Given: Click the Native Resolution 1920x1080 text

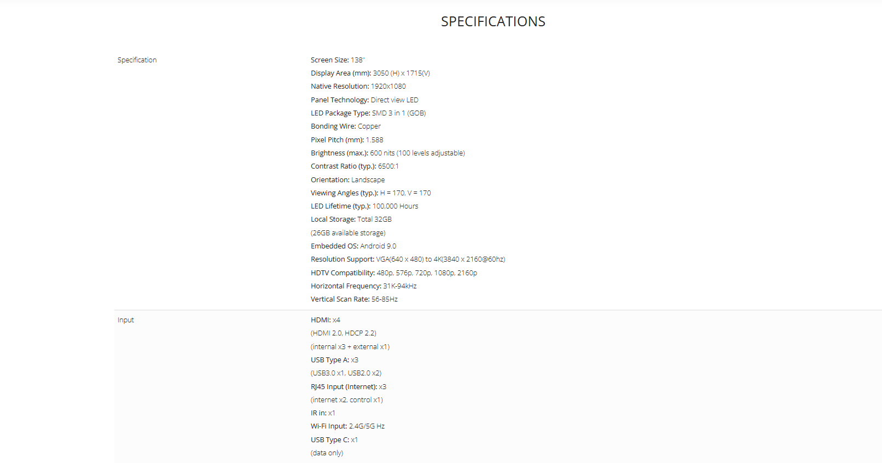Looking at the screenshot, I should pos(358,86).
